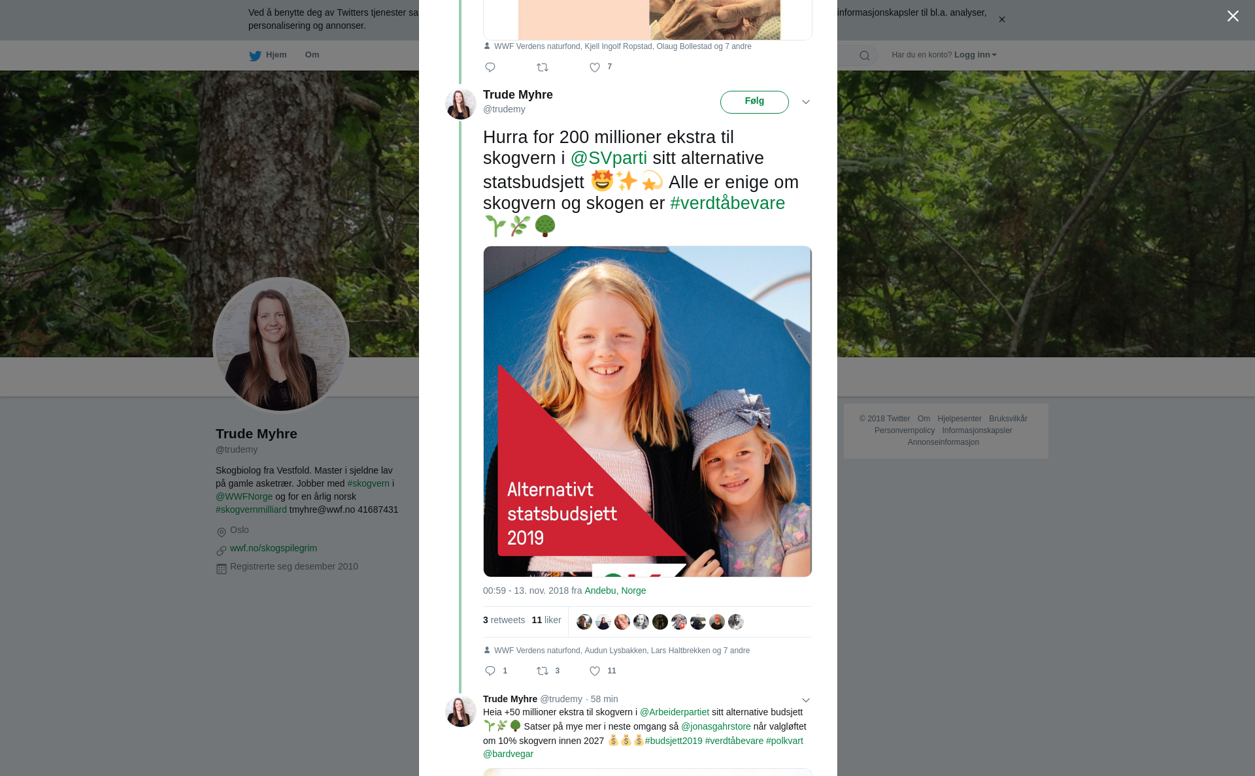Open the Om menu item
Viewport: 1255px width, 776px height.
click(312, 55)
